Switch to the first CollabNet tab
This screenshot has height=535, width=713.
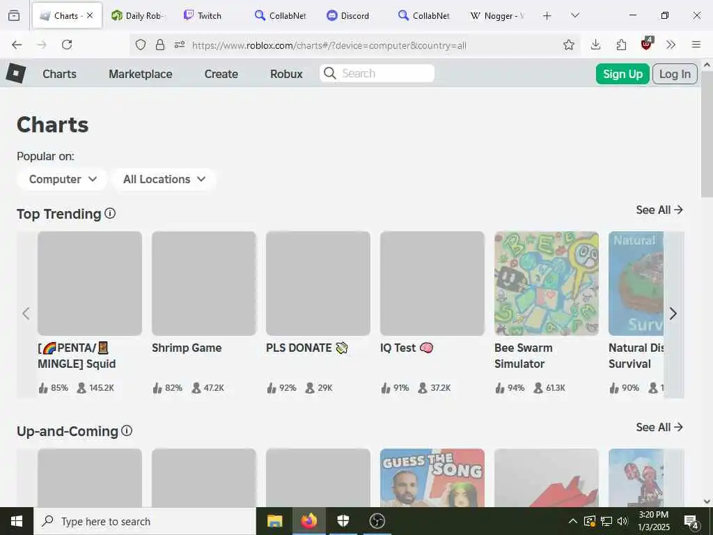click(281, 16)
